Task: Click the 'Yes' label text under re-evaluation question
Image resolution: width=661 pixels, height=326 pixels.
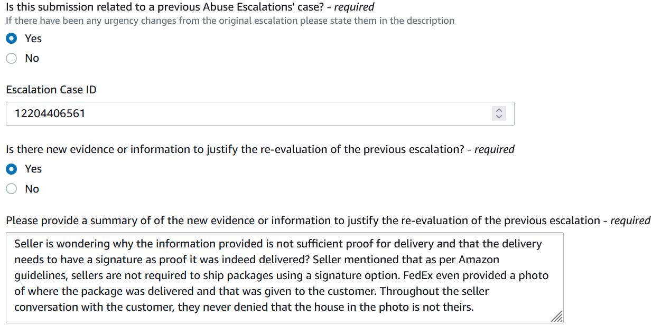Action: tap(33, 169)
